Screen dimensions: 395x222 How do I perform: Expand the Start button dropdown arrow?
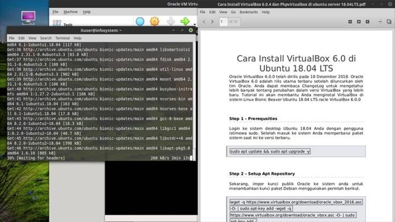click(x=194, y=25)
